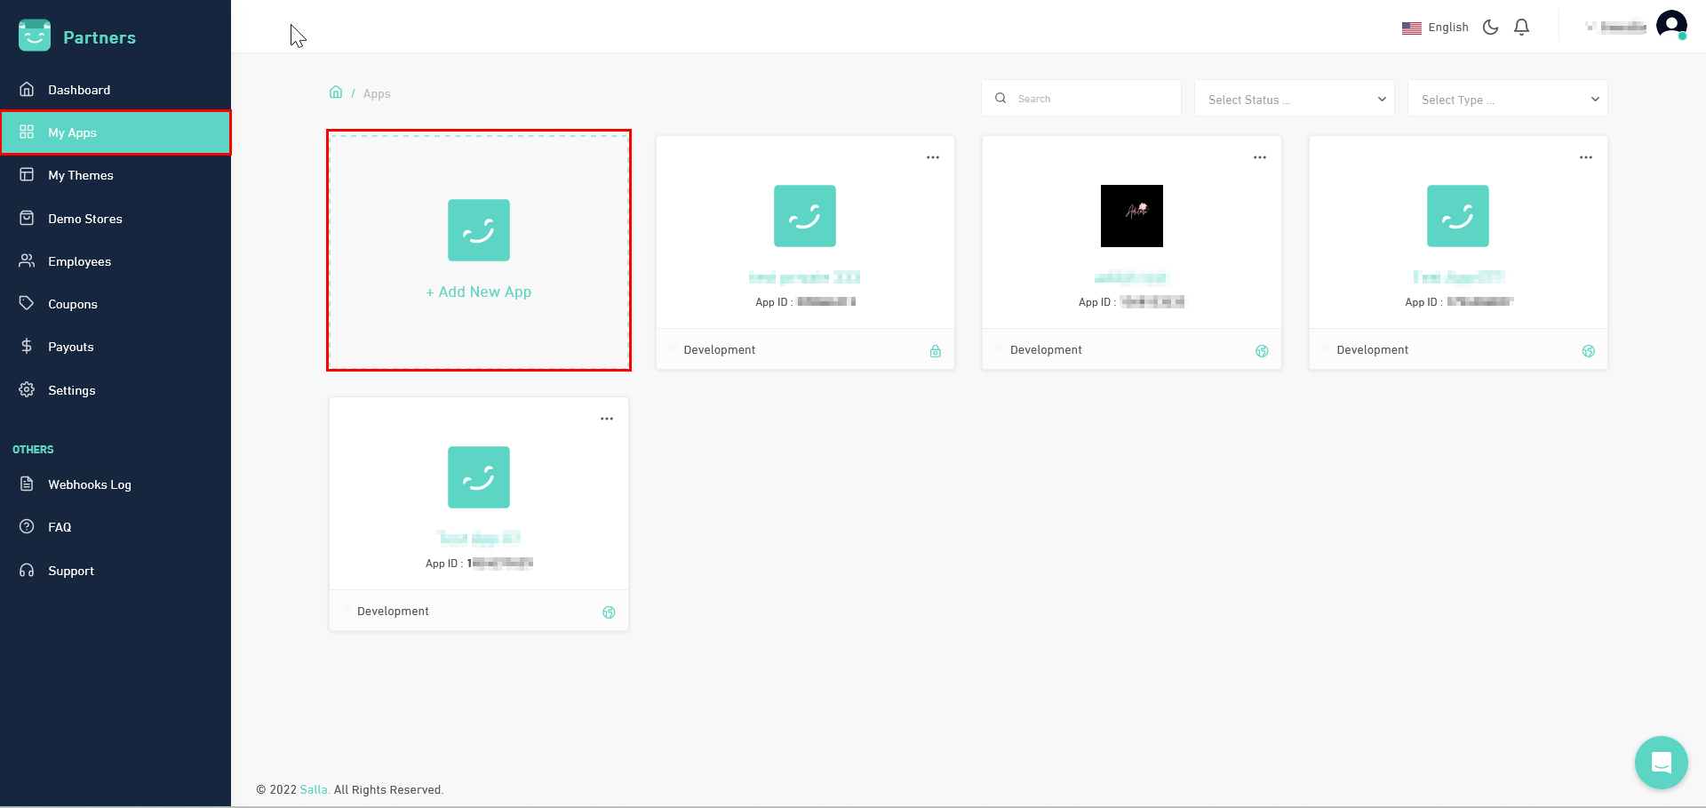Click the notification bell icon

coord(1522,27)
